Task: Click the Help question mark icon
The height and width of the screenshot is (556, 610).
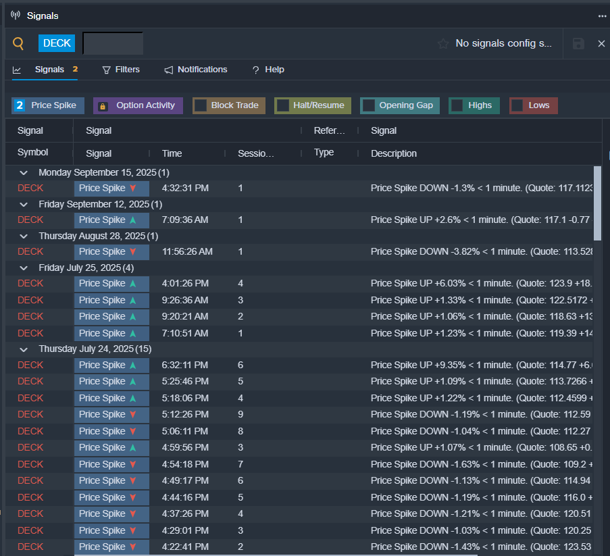Action: click(x=256, y=70)
